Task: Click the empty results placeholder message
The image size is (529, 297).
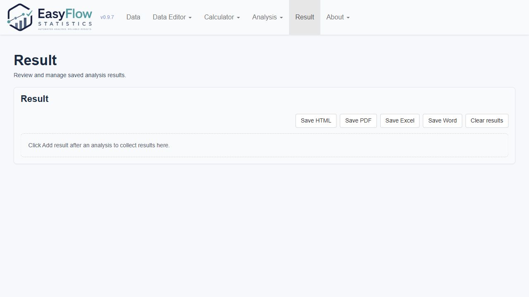Action: [264, 145]
